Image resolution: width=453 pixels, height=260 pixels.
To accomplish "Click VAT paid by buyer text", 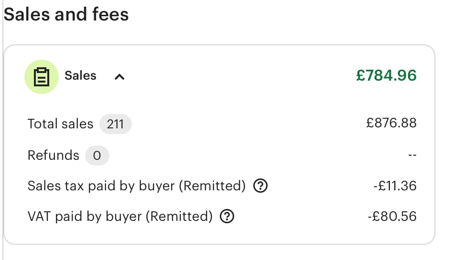I will coord(119,217).
